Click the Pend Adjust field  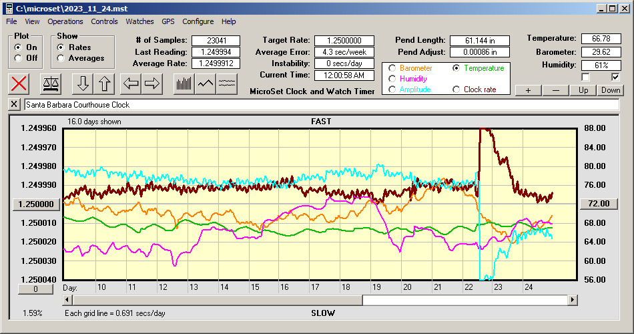coord(480,52)
